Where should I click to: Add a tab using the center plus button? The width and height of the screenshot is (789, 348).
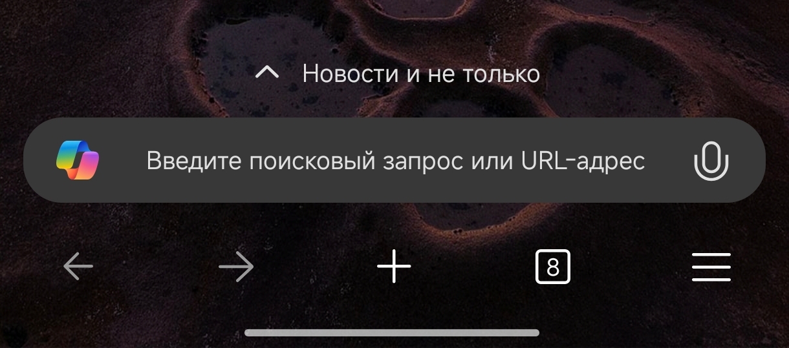pyautogui.click(x=394, y=267)
